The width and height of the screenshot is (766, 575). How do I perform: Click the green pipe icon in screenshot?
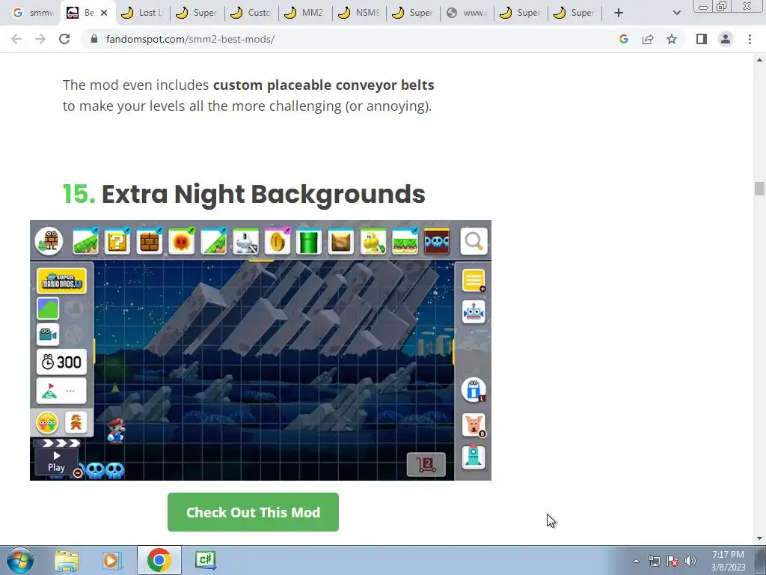[x=309, y=241]
